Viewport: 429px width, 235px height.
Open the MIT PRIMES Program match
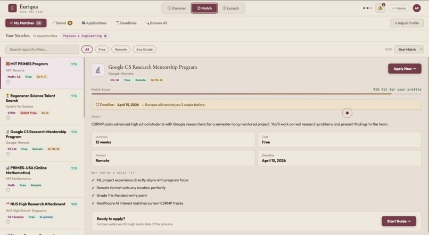coord(42,73)
